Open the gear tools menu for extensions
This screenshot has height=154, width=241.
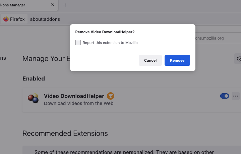[x=238, y=59]
